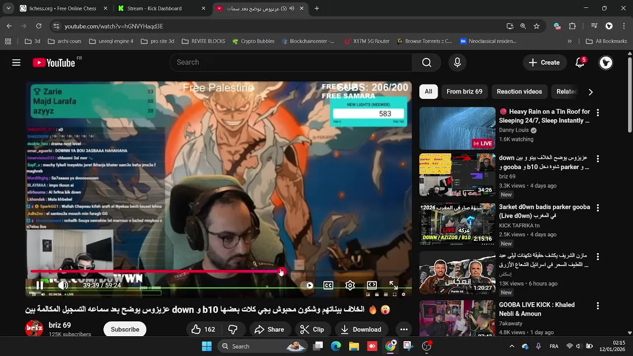This screenshot has height=356, width=633.
Task: Open Microsoft Edge from taskbar
Action: 336,346
